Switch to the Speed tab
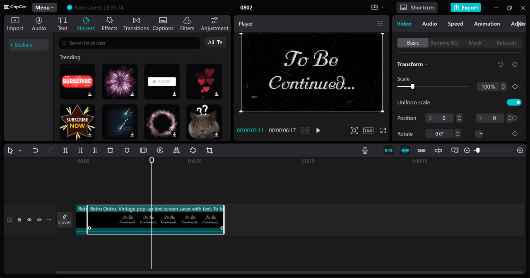The width and height of the screenshot is (530, 278). tap(455, 24)
